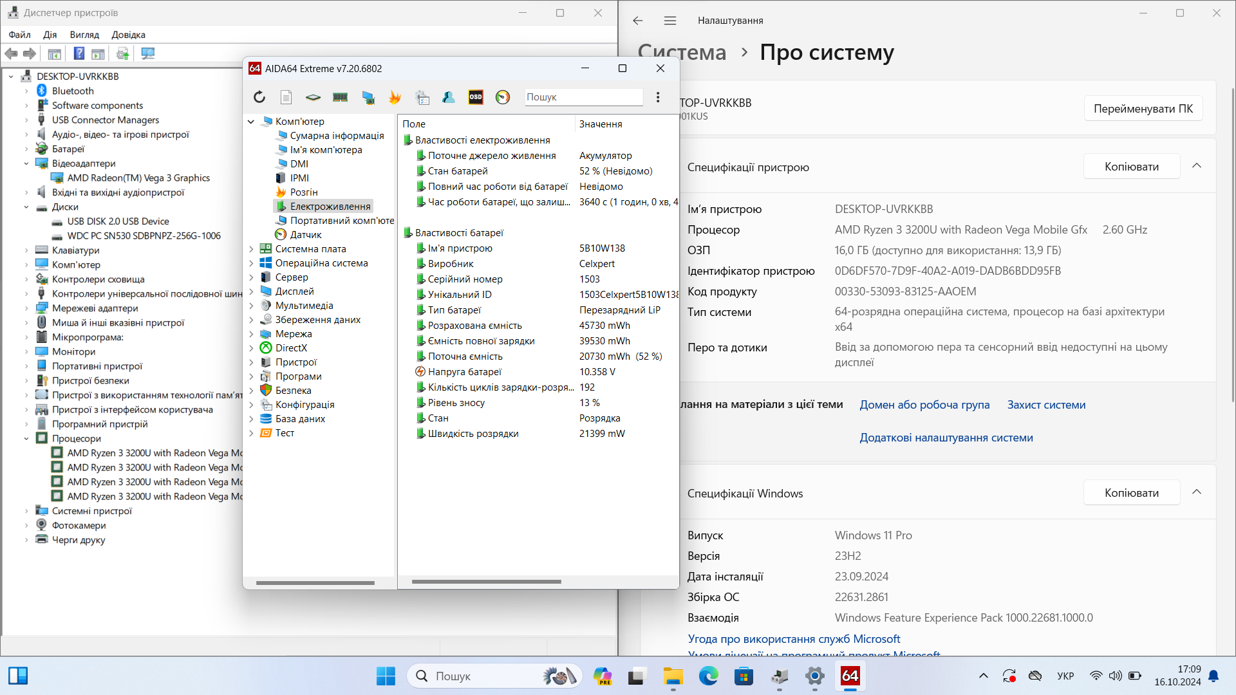Screen dimensions: 1236x695
Task: Click Копіювати button for device specifications
Action: pyautogui.click(x=1132, y=167)
